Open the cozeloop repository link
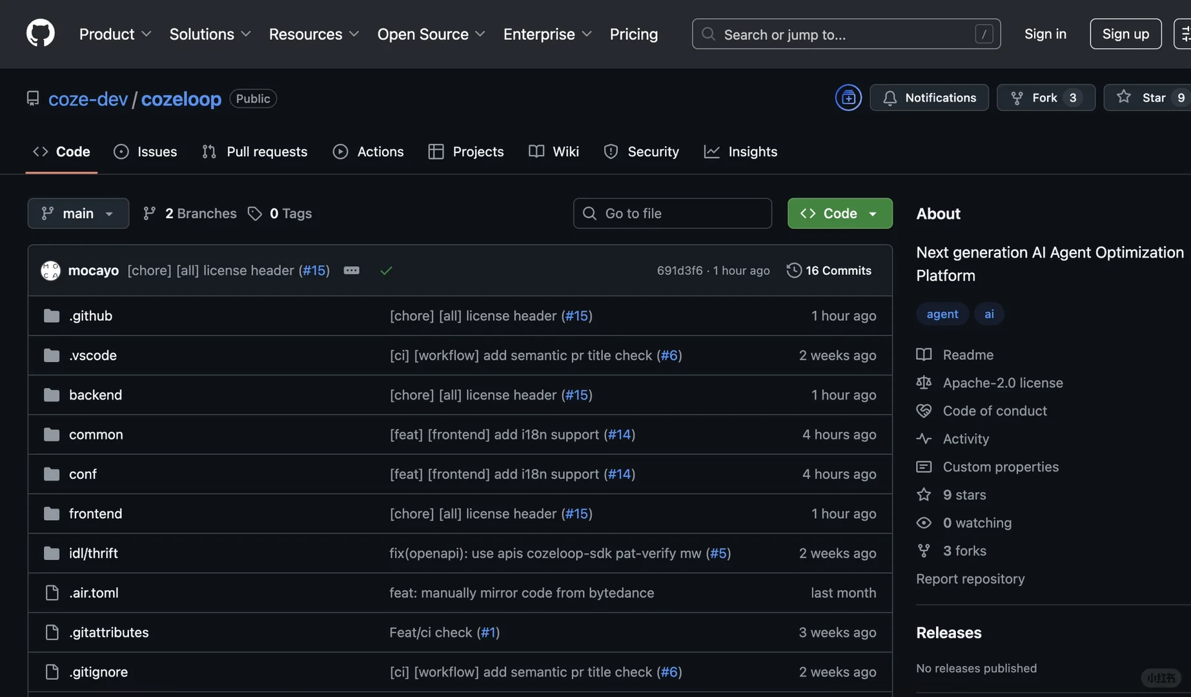The width and height of the screenshot is (1191, 697). 181,98
